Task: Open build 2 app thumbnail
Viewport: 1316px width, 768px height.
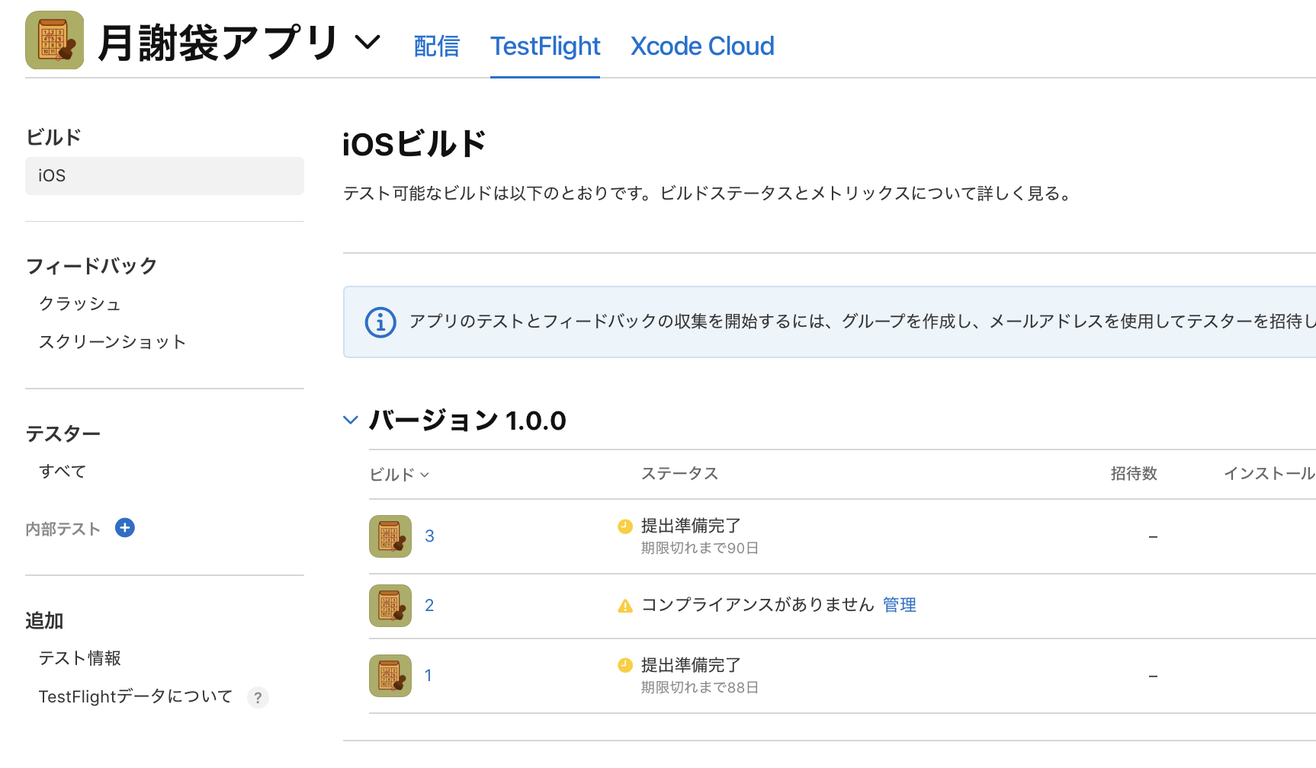Action: pyautogui.click(x=390, y=606)
